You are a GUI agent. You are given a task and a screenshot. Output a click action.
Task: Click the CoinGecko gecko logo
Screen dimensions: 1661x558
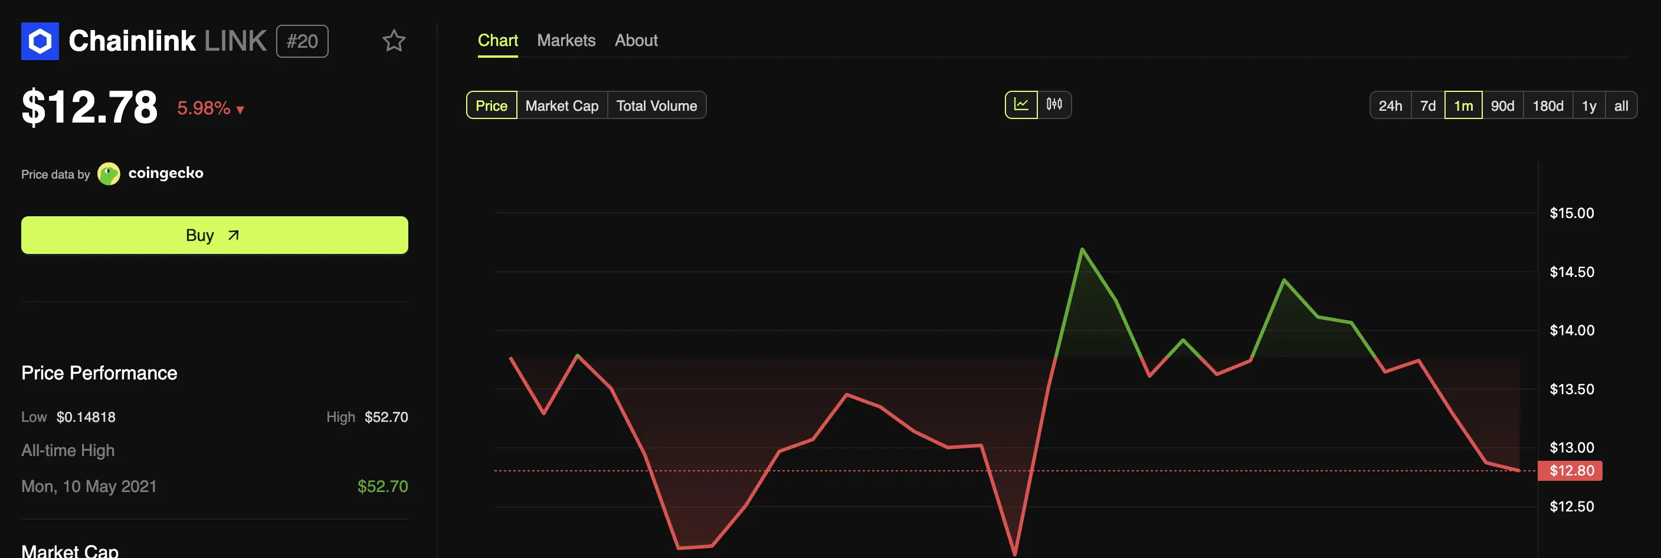coord(109,173)
